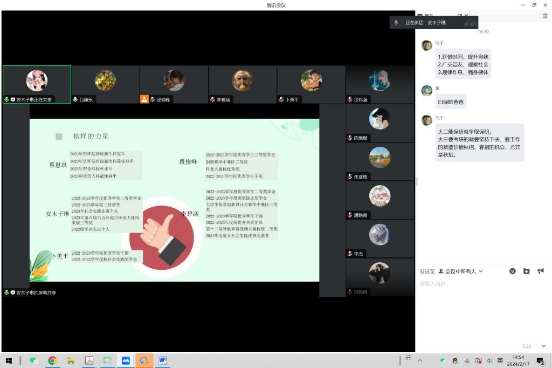This screenshot has width=552, height=368.
Task: Click 马千's avatar in first chat message
Action: click(x=426, y=45)
